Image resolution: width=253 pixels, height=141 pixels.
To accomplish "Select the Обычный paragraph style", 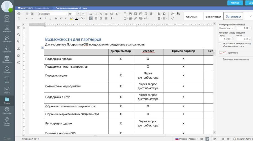I will point(192,17).
